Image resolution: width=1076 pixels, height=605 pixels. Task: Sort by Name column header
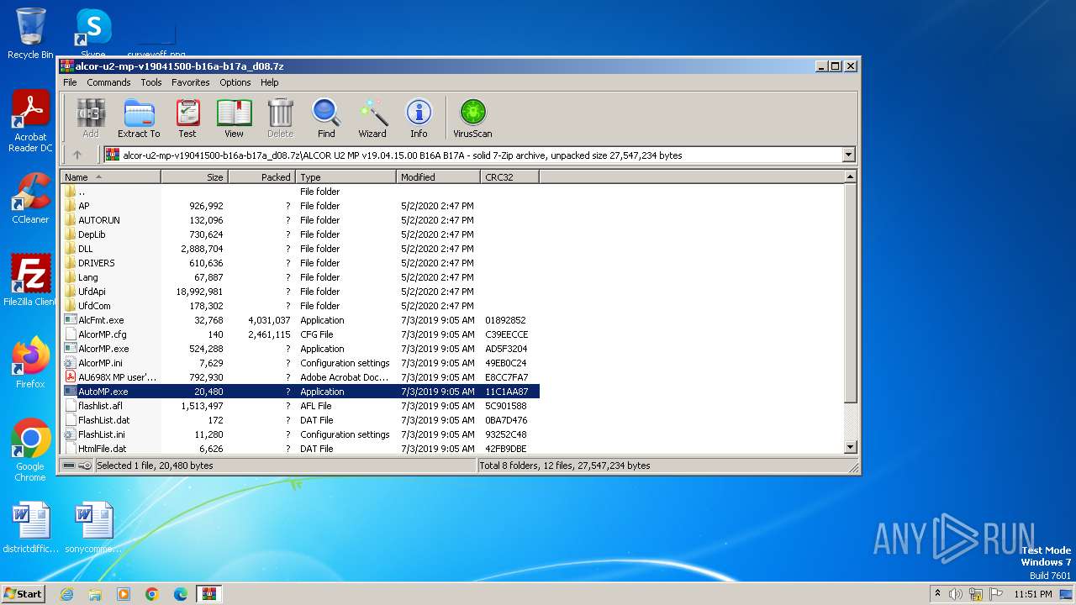(x=111, y=177)
